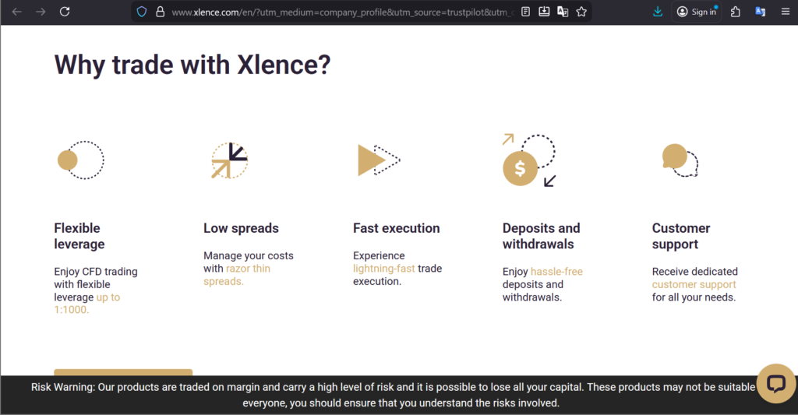Click the translate page icon in address bar
Viewport: 798px width, 415px height.
click(x=562, y=12)
